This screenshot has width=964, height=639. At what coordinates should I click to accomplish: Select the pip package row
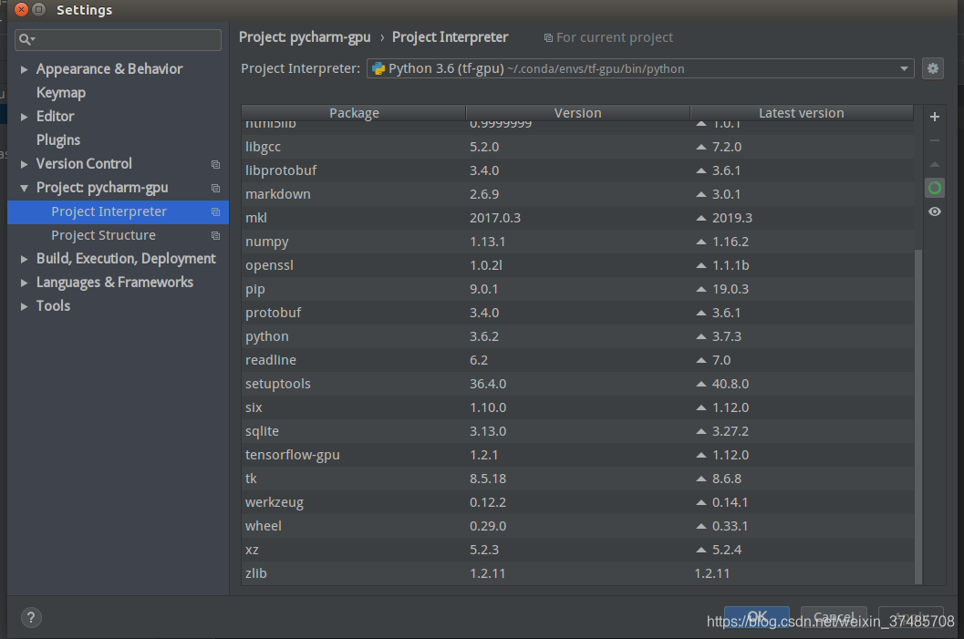pyautogui.click(x=578, y=289)
